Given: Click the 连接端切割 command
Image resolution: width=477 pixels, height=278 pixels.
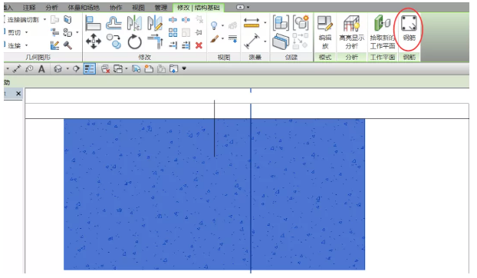Looking at the screenshot, I should (23, 20).
